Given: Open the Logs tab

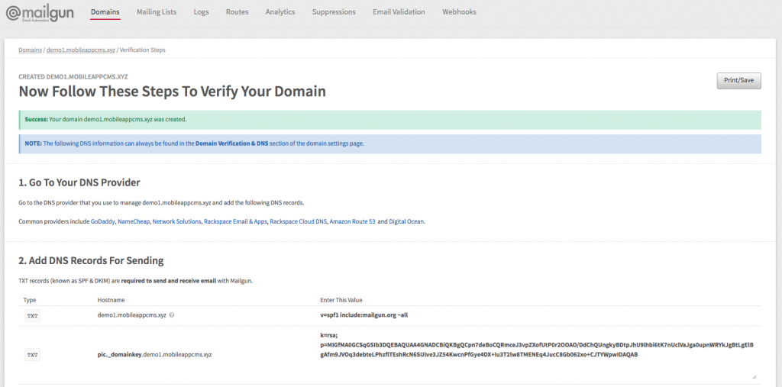Looking at the screenshot, I should pos(201,12).
